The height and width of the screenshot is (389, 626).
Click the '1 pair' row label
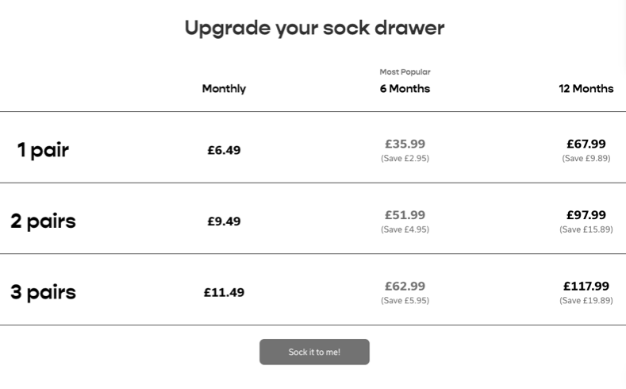(43, 149)
